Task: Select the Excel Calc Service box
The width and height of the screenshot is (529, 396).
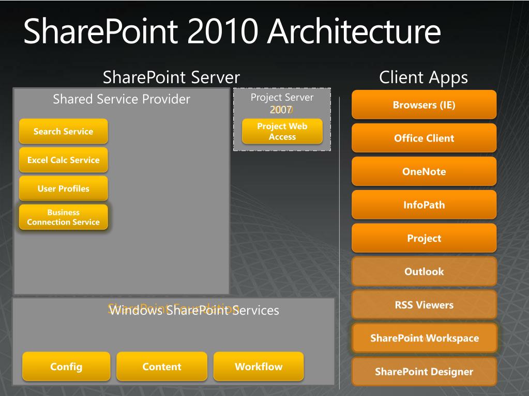Action: pos(64,160)
